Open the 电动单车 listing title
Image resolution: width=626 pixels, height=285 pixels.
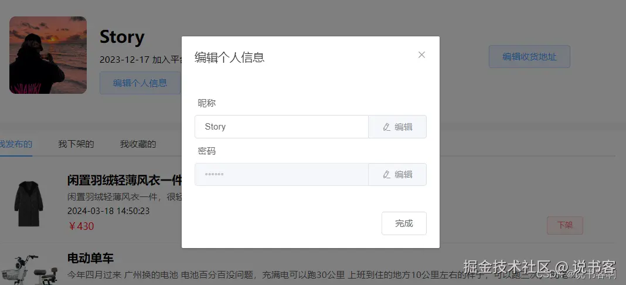coord(91,258)
